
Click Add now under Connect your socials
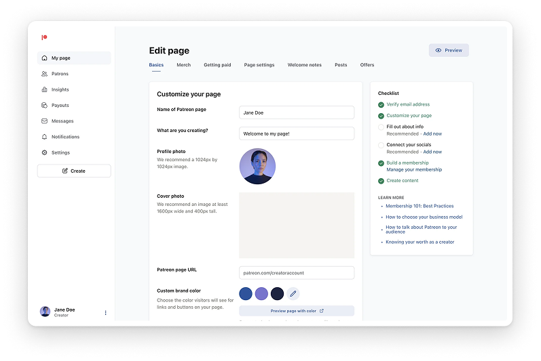(432, 152)
